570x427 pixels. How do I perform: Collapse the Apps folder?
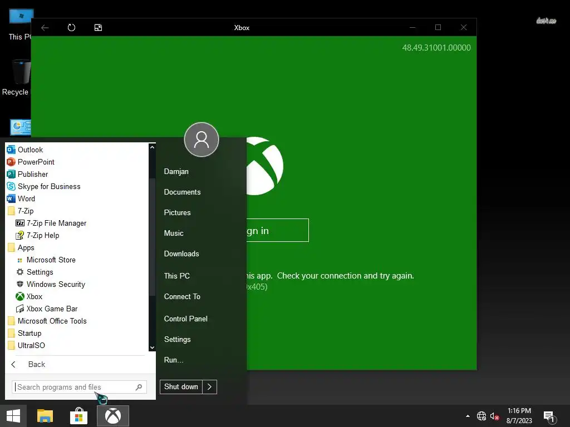(21, 247)
